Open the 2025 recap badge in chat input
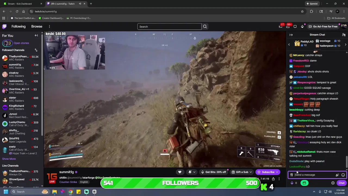 pos(292,175)
